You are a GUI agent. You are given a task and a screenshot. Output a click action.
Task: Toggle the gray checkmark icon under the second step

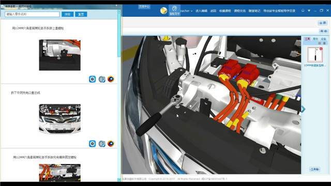click(x=102, y=144)
